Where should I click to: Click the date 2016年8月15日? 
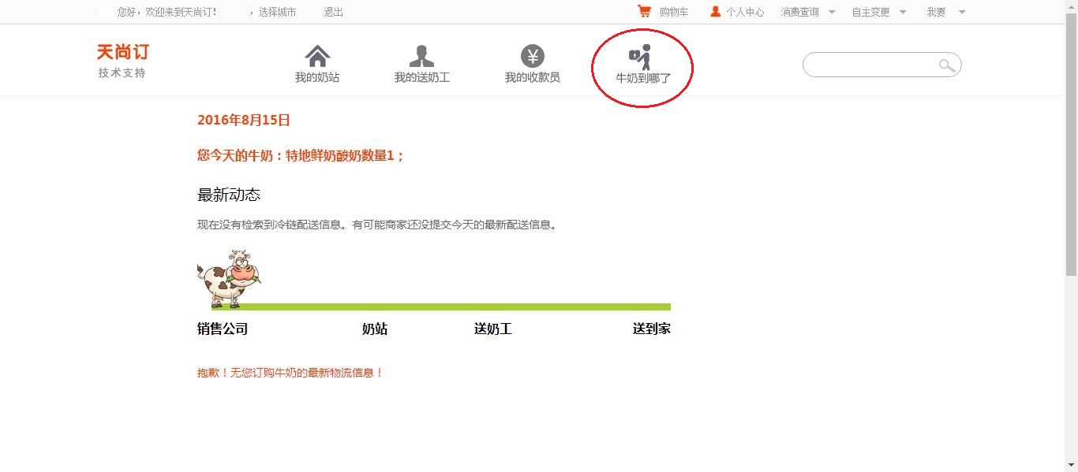point(244,120)
